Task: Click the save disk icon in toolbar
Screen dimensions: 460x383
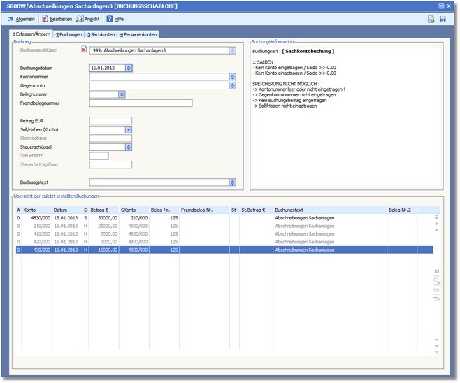Action: [x=443, y=19]
